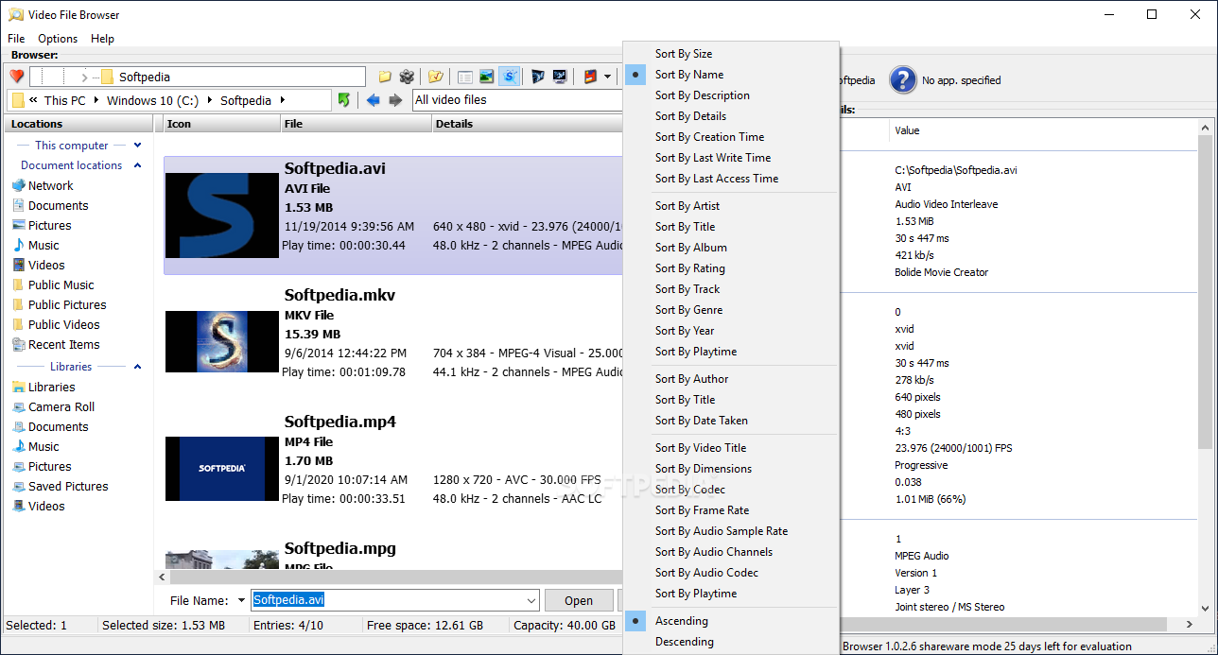Click the Details column header
Screen dimensions: 1218x655
528,124
